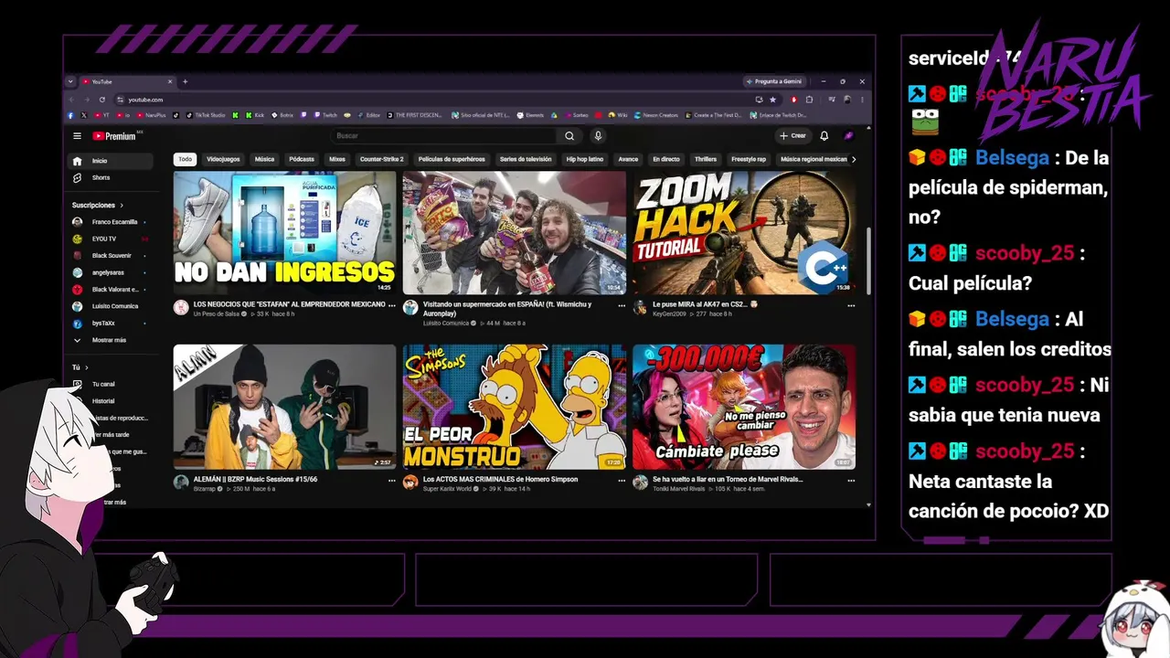Open bysTaXx subscription
This screenshot has width=1170, height=658.
[112, 324]
